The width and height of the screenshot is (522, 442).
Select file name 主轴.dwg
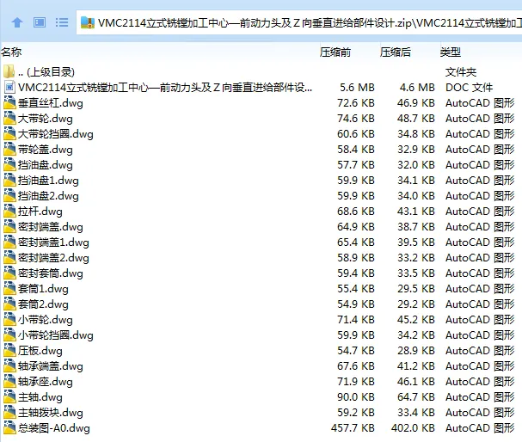click(x=40, y=397)
